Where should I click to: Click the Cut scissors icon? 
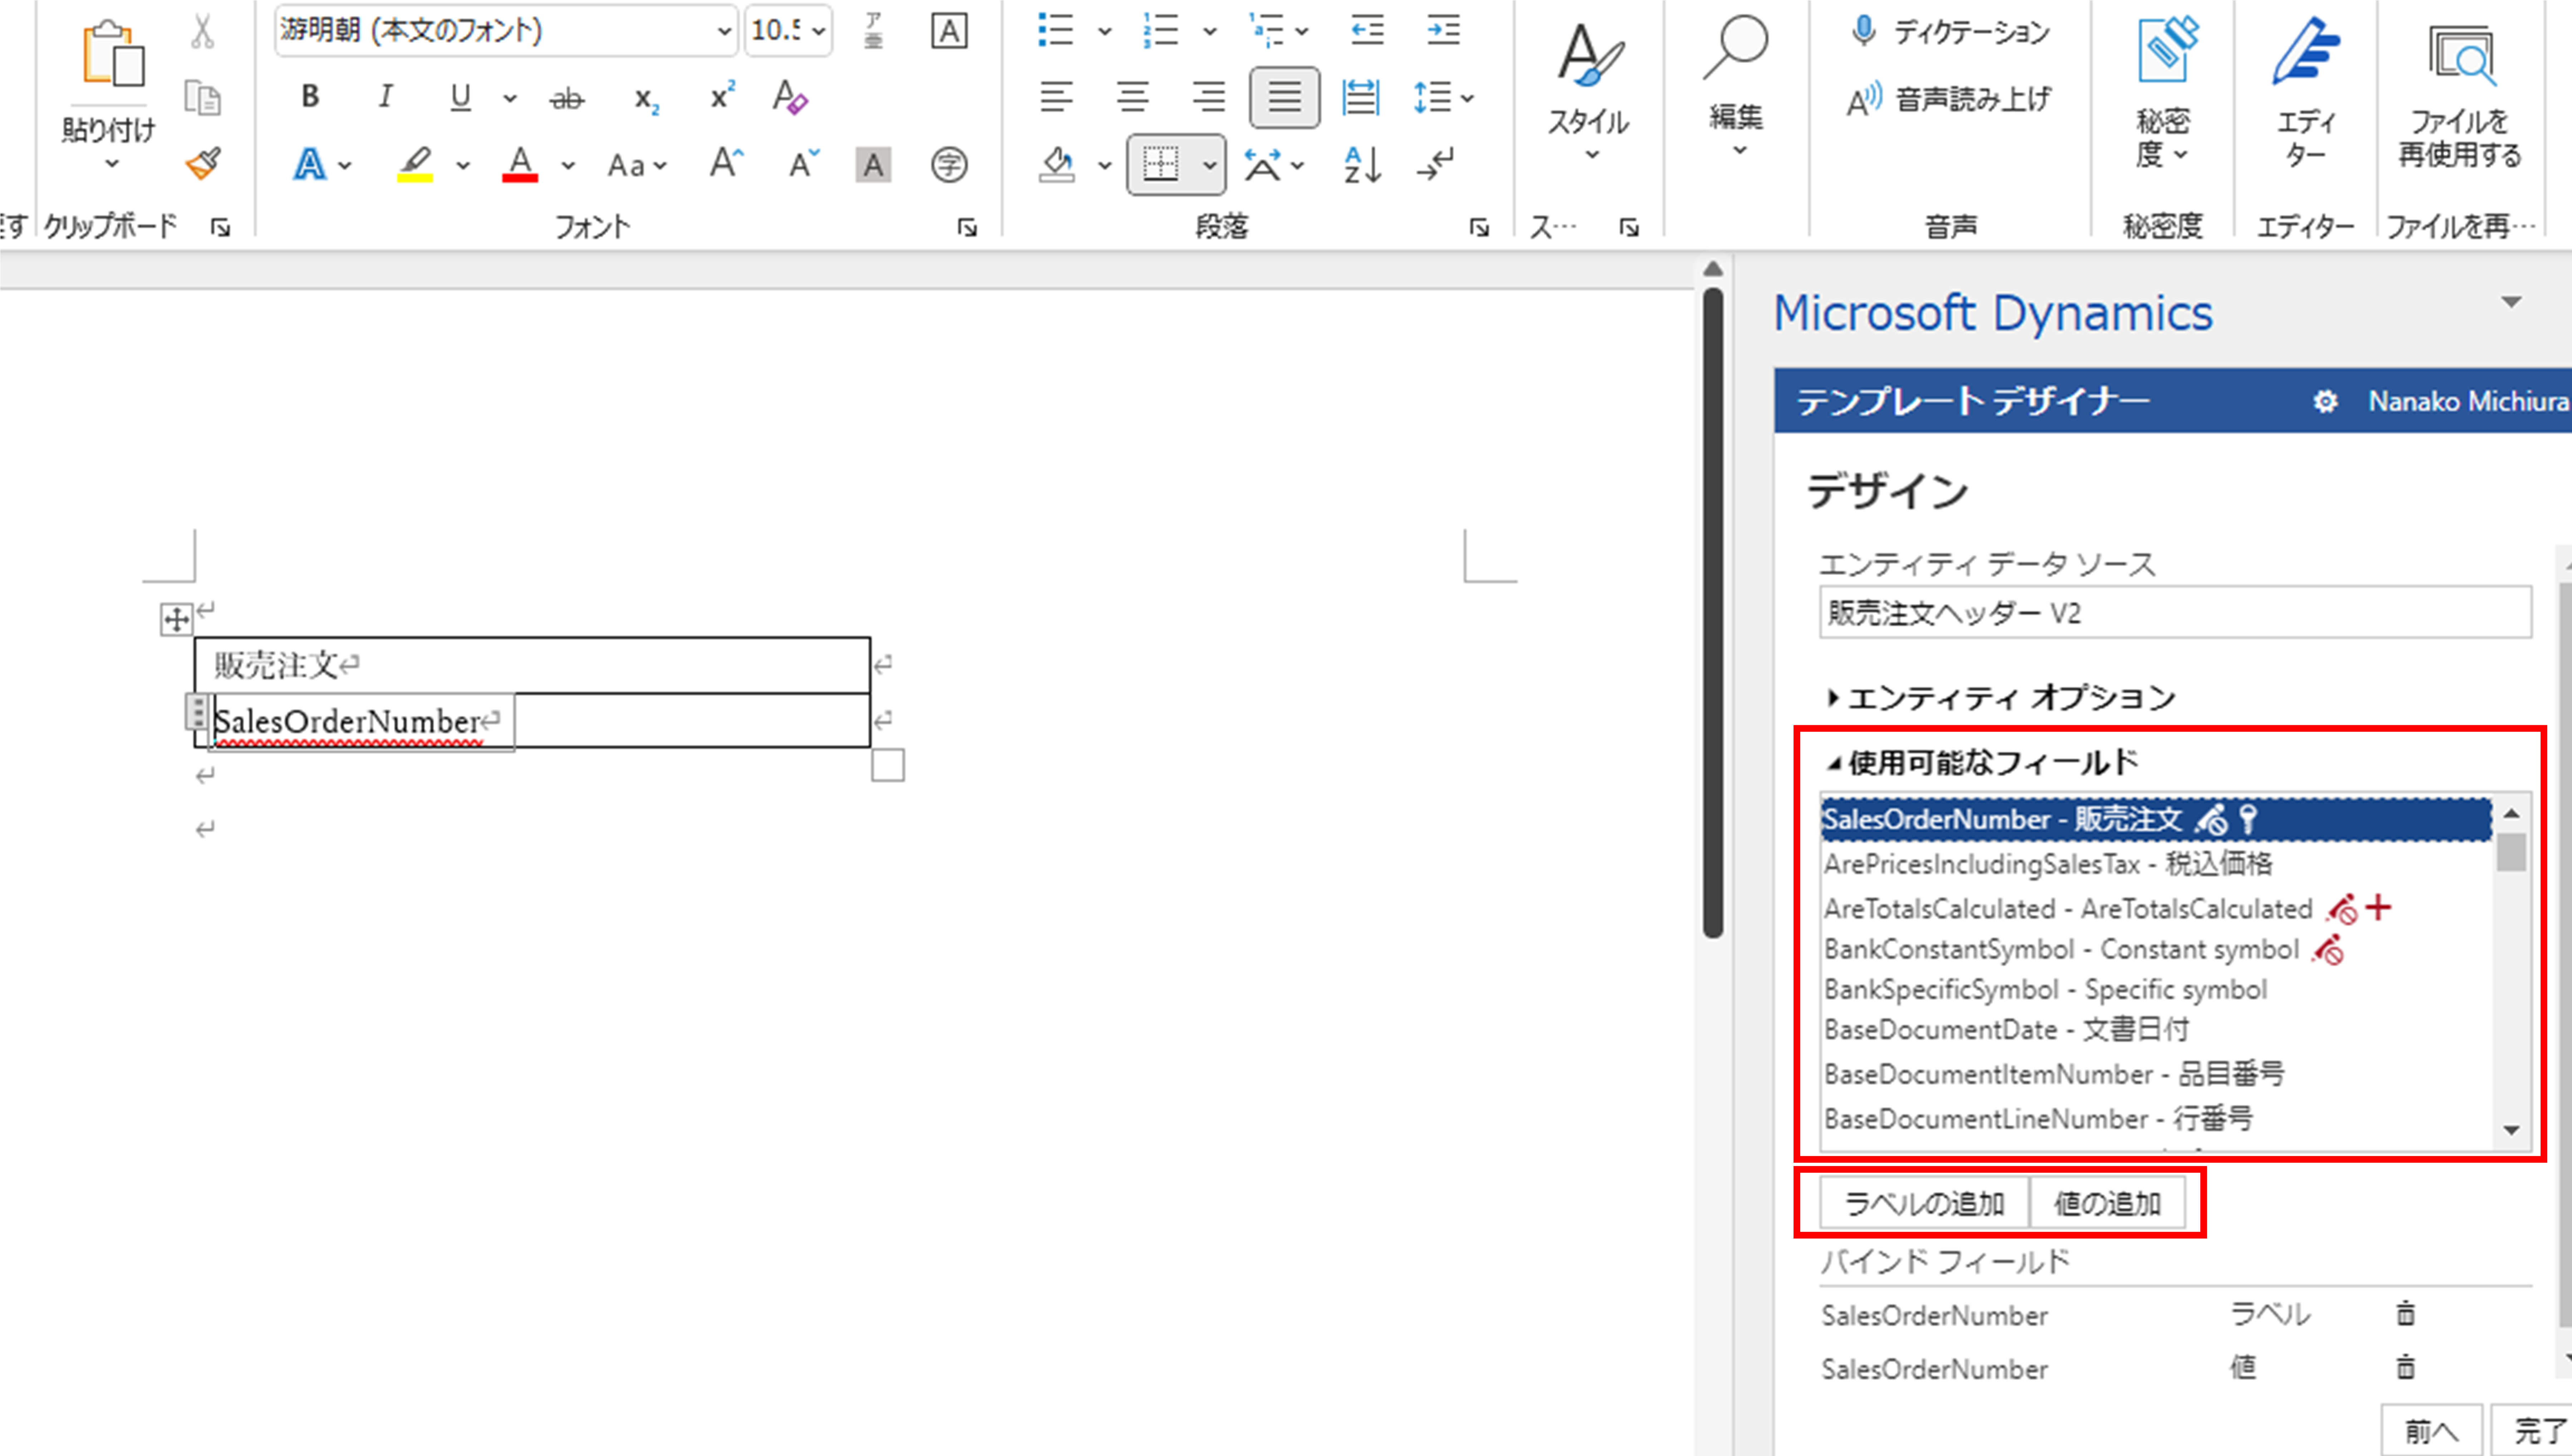click(x=202, y=31)
